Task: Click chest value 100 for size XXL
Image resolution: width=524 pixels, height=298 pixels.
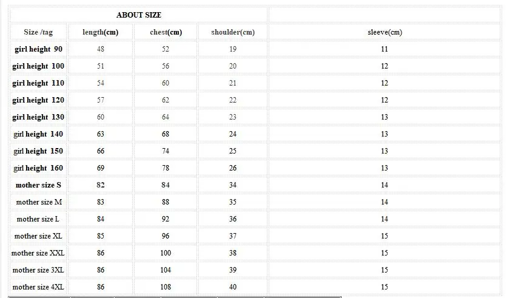Action: (x=166, y=253)
